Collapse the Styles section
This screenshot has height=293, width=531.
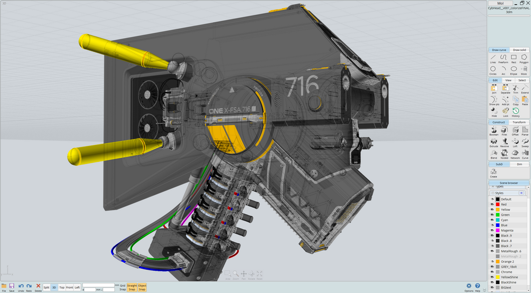493,193
